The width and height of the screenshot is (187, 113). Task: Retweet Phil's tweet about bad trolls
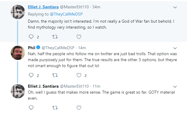pos(55,75)
